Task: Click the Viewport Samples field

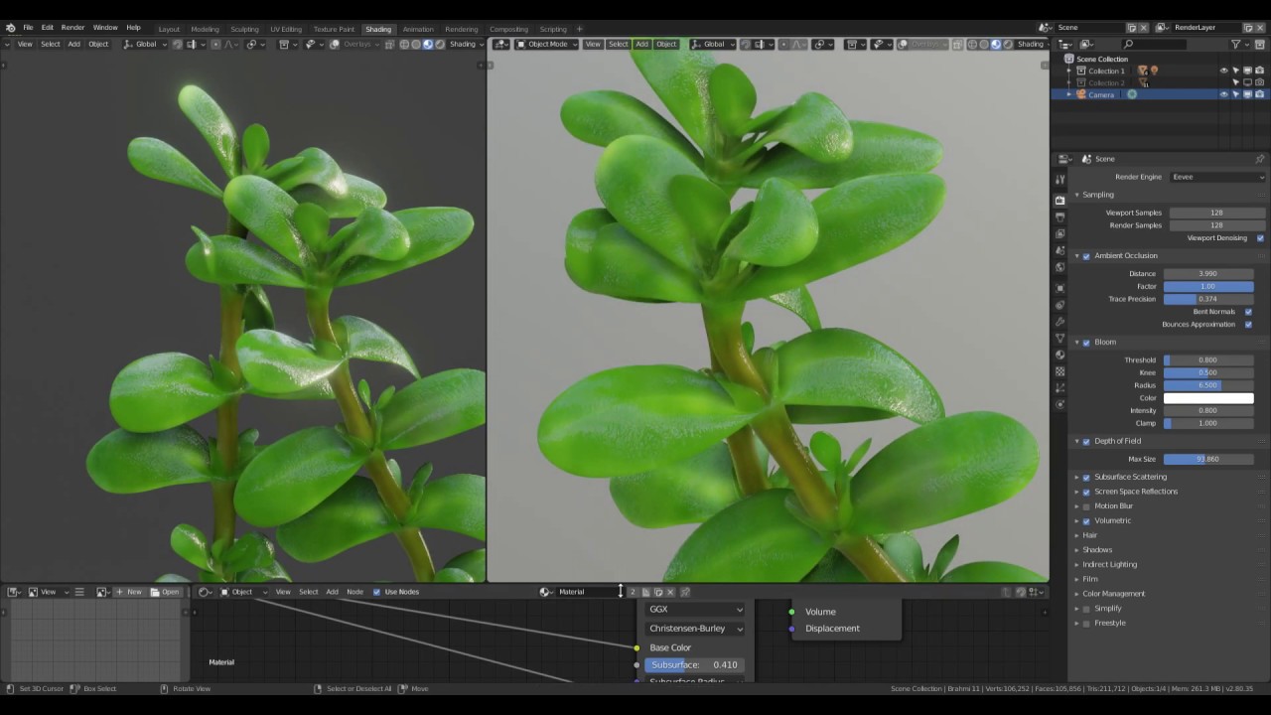Action: coord(1216,213)
